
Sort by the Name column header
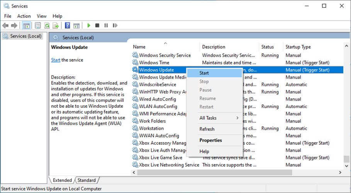(x=165, y=47)
